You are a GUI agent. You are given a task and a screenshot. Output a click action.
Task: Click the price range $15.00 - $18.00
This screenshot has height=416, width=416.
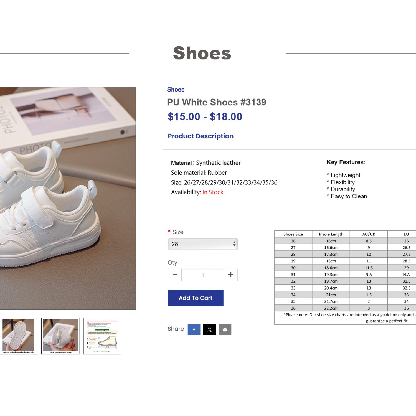[205, 117]
